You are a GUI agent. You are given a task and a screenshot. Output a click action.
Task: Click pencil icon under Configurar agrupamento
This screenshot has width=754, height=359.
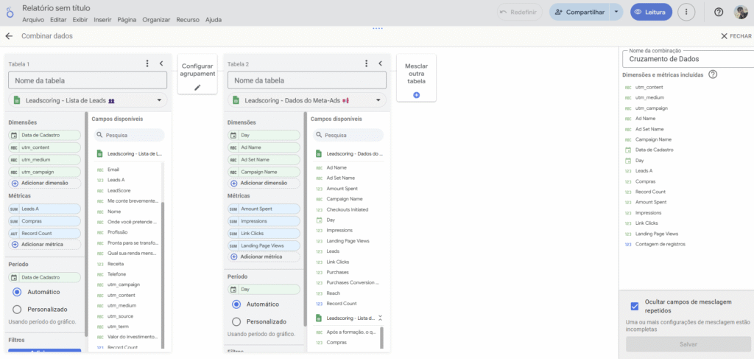pos(197,88)
